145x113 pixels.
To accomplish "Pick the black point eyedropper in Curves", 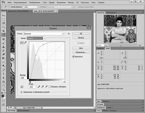I will [39, 87].
